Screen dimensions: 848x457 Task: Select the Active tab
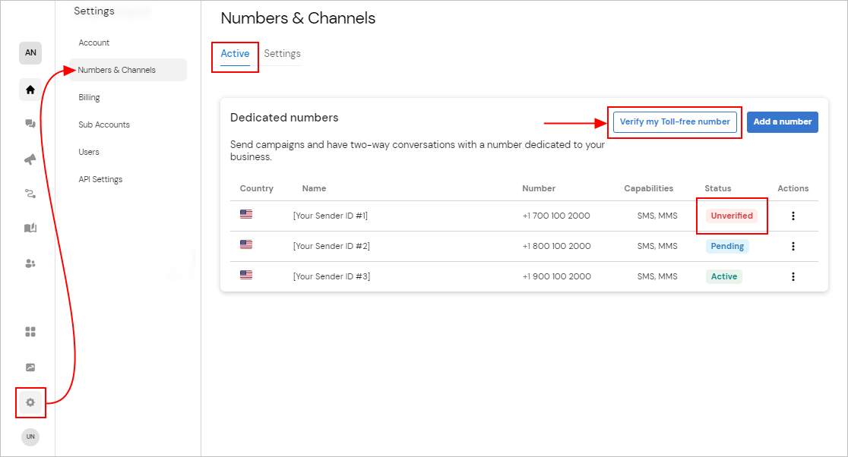[x=235, y=54]
